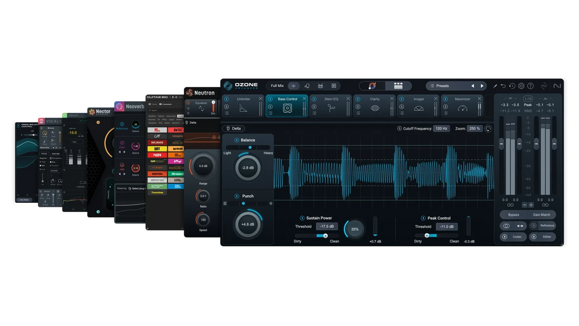Click the square icon beside the Punch slider

point(225,204)
